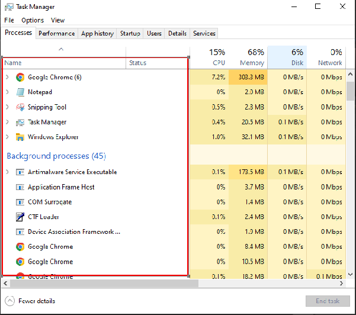Click the horizontal scrollbar right arrow
Image resolution: width=356 pixels, height=315 pixels.
click(341, 284)
